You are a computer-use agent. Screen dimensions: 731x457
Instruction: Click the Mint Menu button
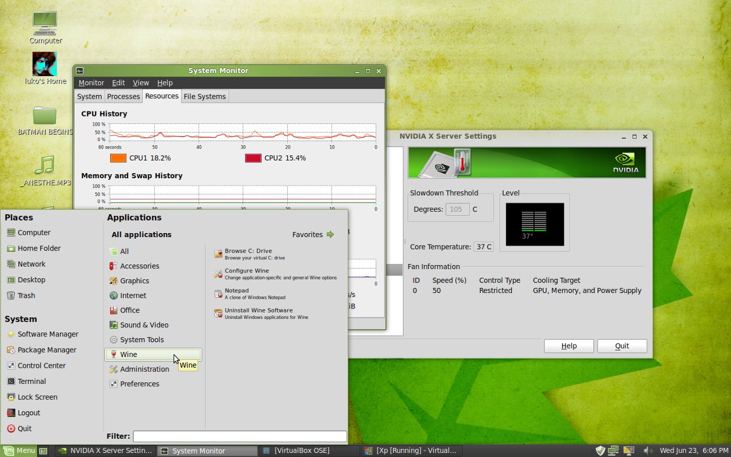click(x=19, y=451)
